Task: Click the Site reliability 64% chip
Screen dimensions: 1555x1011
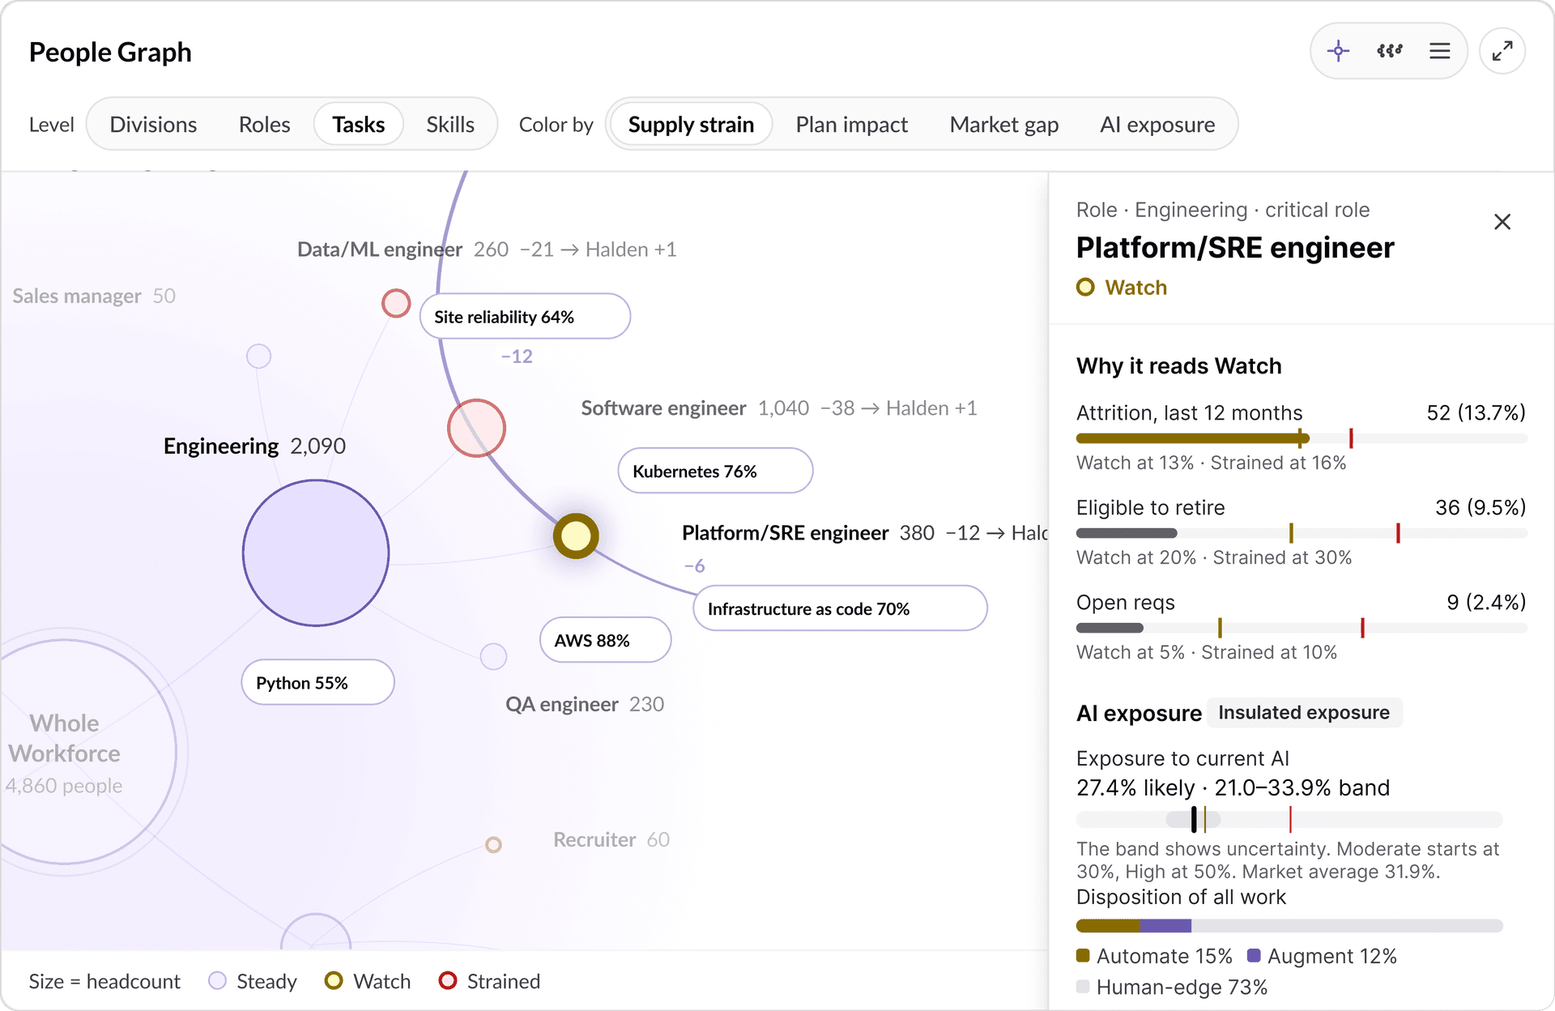Action: 525,317
